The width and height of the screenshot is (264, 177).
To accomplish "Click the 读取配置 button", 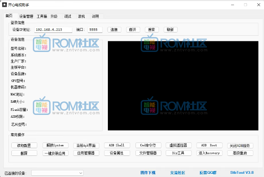I will click(x=24, y=145).
